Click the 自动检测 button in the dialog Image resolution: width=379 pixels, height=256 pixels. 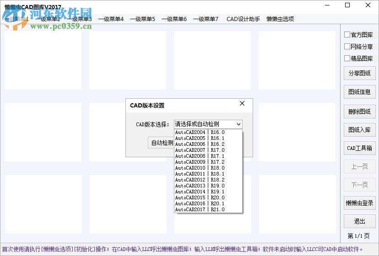pyautogui.click(x=161, y=143)
